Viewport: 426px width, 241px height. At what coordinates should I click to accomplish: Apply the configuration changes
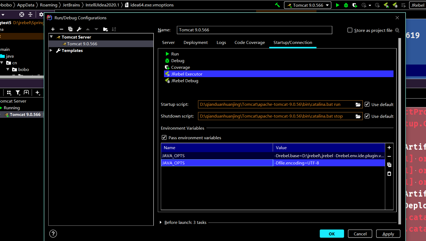tap(388, 234)
